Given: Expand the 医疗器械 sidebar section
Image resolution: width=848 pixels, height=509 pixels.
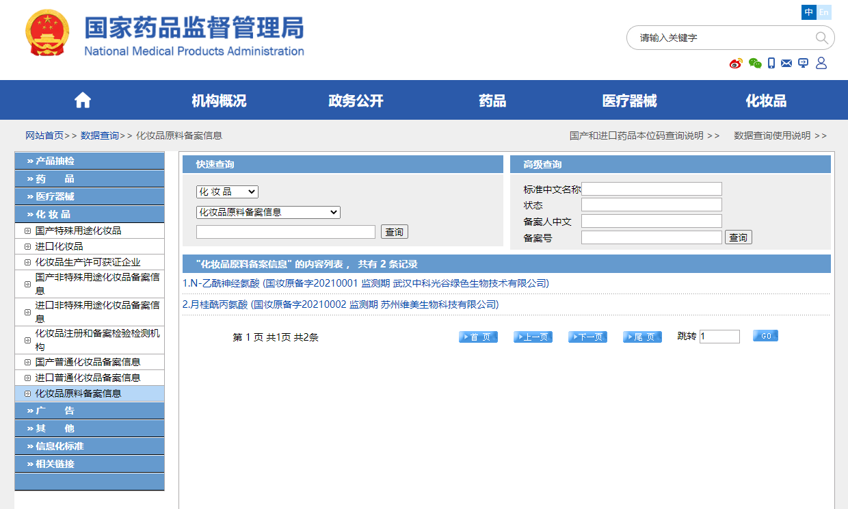Looking at the screenshot, I should (89, 196).
